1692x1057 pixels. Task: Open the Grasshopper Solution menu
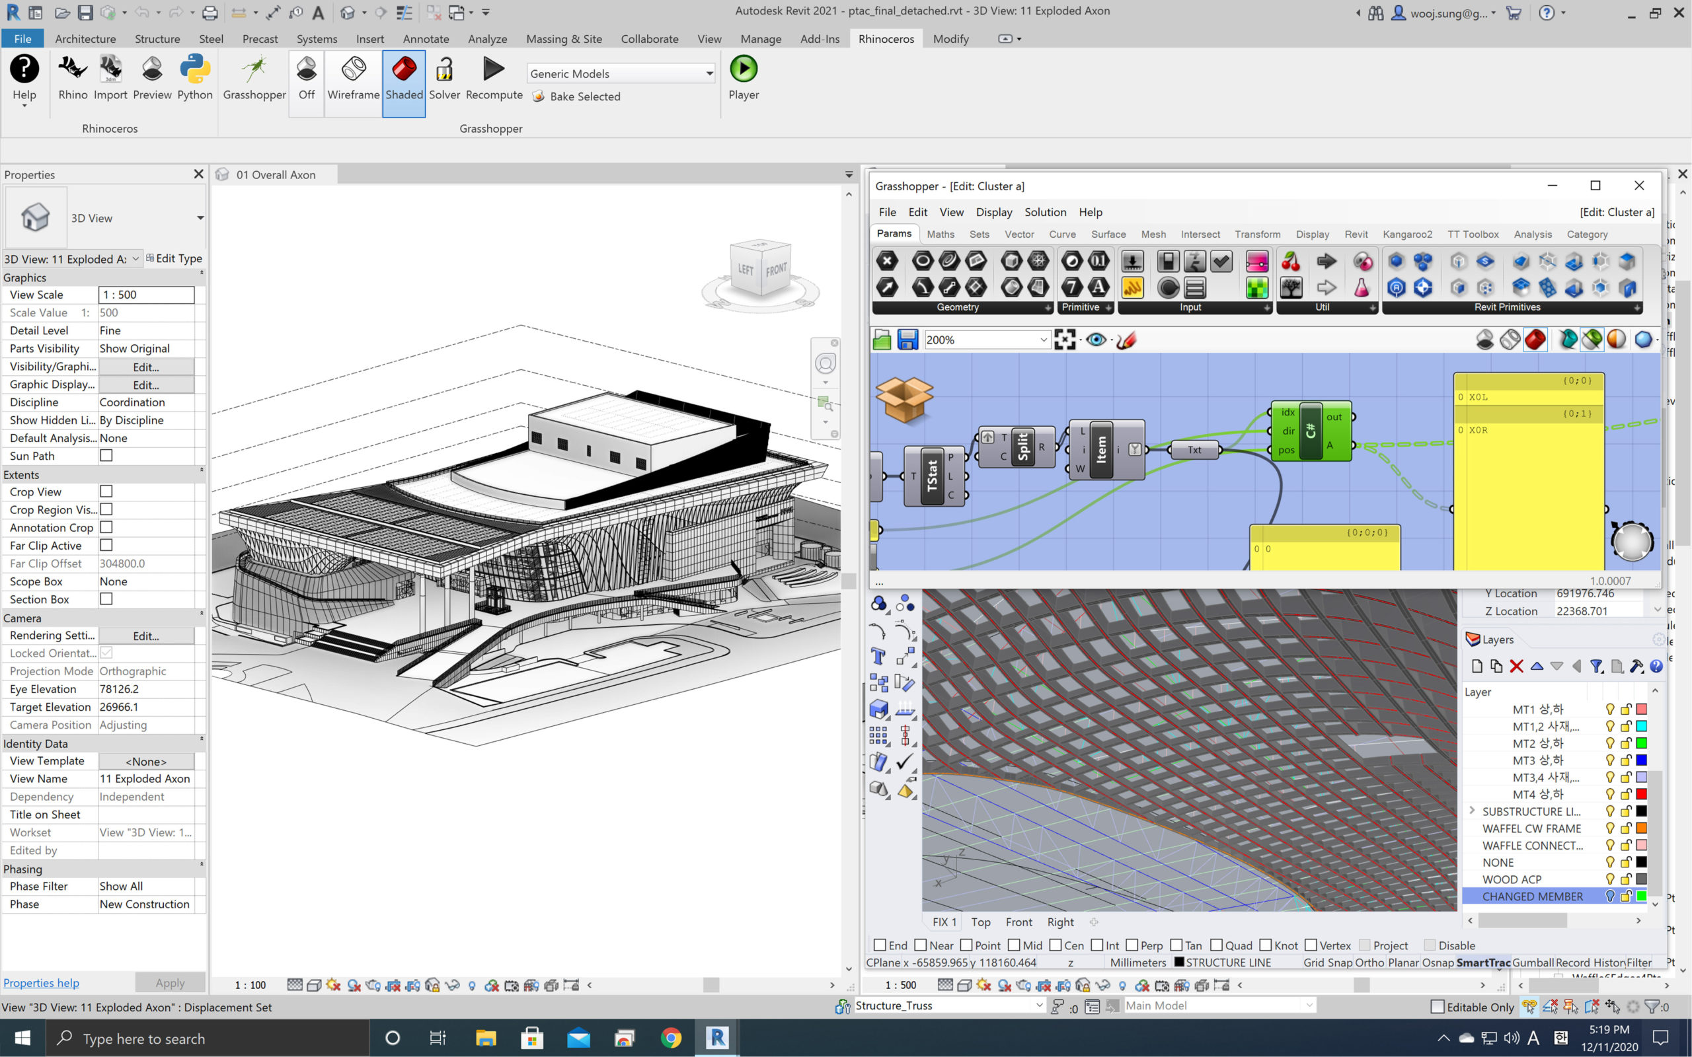pyautogui.click(x=1045, y=212)
